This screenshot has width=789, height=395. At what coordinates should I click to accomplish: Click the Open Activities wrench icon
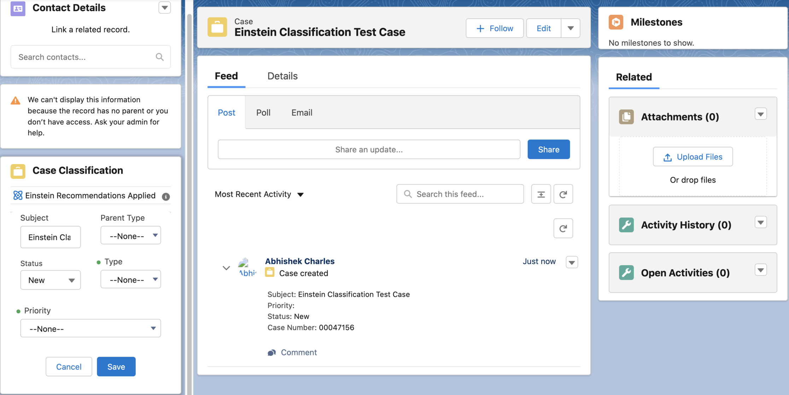point(626,273)
